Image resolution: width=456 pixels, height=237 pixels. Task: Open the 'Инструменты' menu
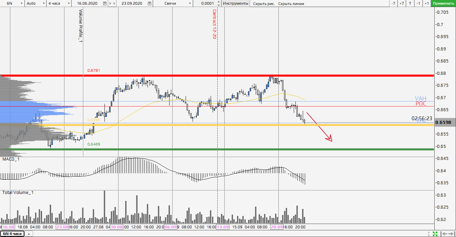pyautogui.click(x=236, y=3)
